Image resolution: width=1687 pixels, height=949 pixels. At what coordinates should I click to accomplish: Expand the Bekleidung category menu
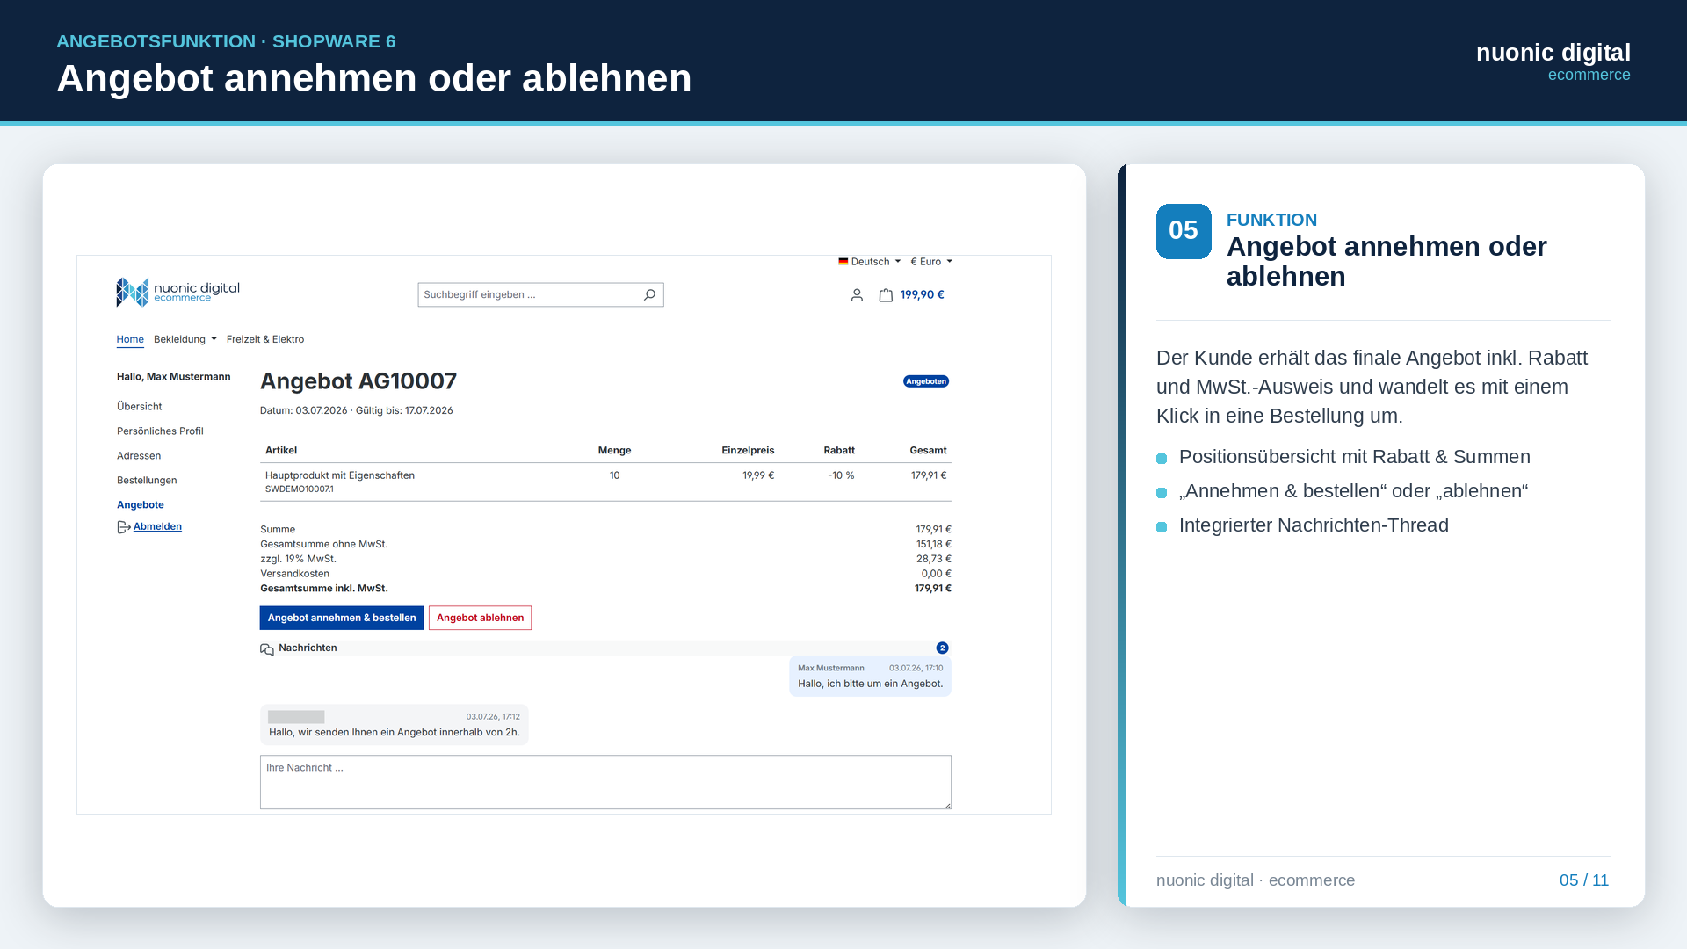click(185, 339)
